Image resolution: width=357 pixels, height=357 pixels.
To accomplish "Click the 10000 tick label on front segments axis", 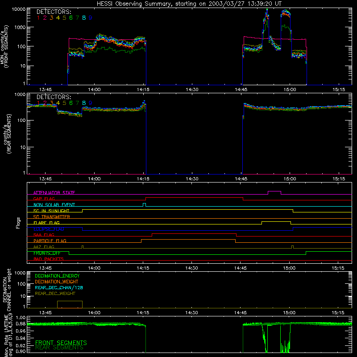I will 19,9.
